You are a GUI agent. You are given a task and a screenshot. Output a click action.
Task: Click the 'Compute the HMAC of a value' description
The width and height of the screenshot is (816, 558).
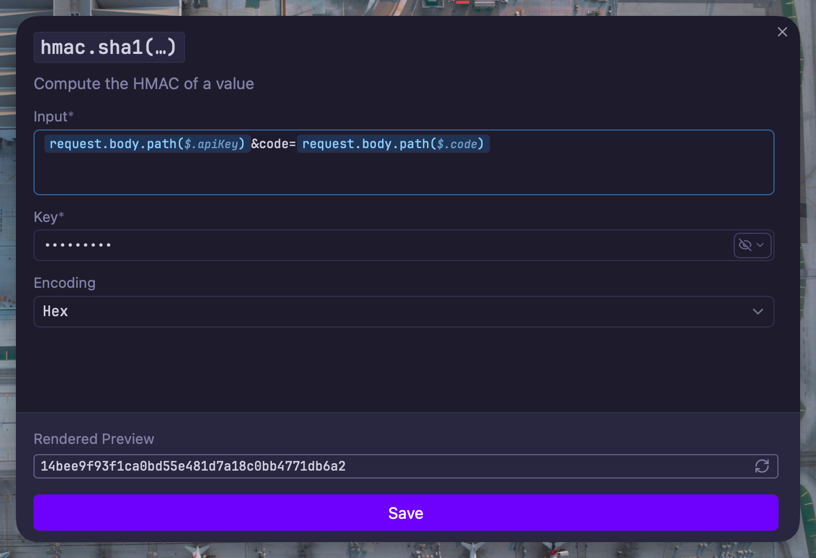[144, 83]
